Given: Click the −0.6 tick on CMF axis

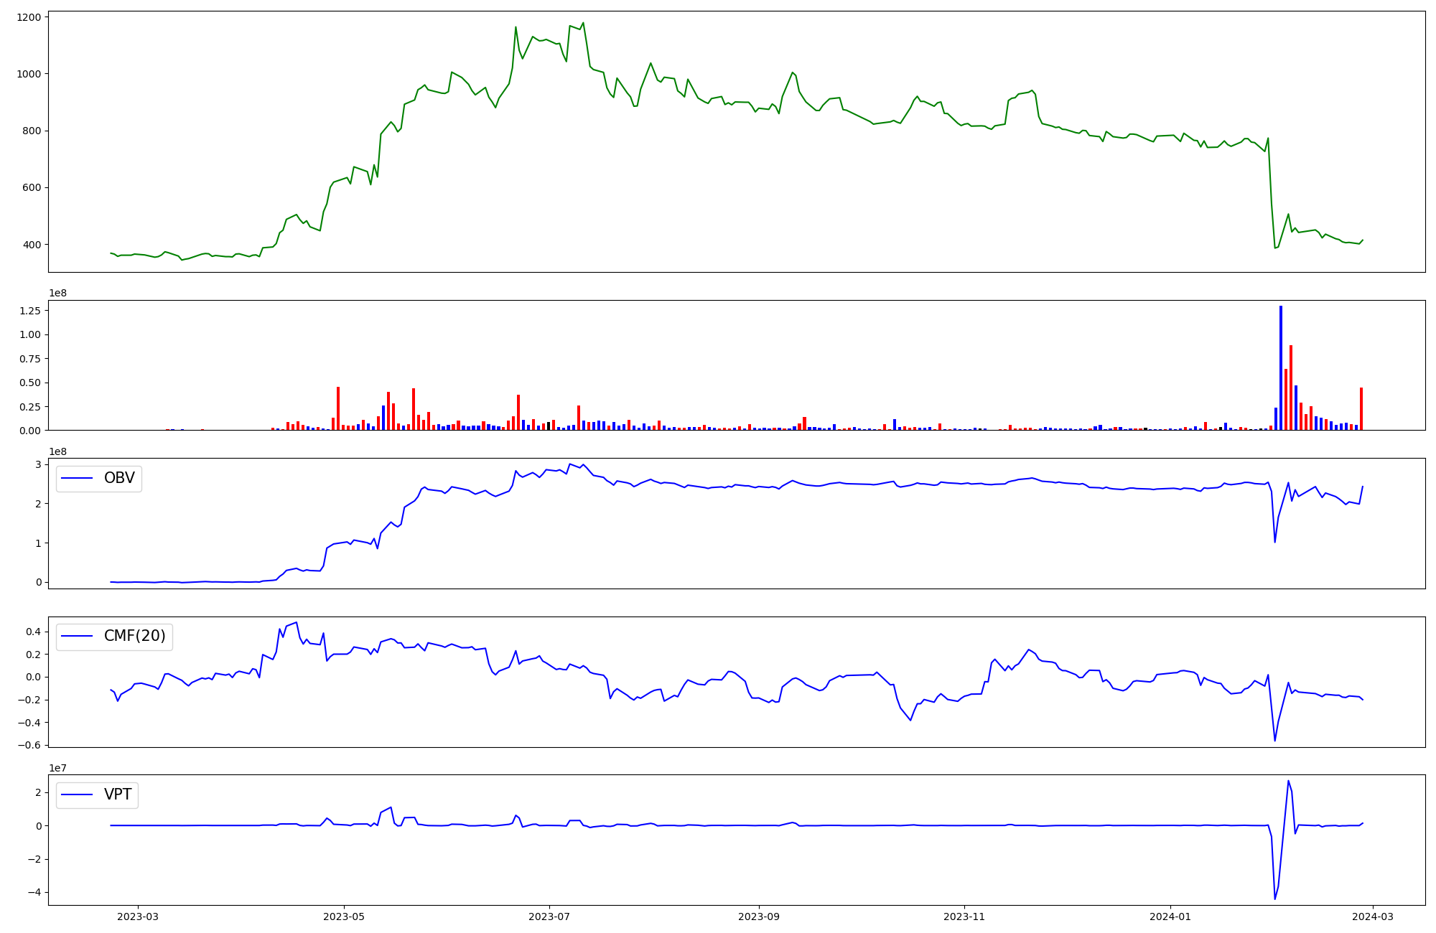Looking at the screenshot, I should 30,745.
